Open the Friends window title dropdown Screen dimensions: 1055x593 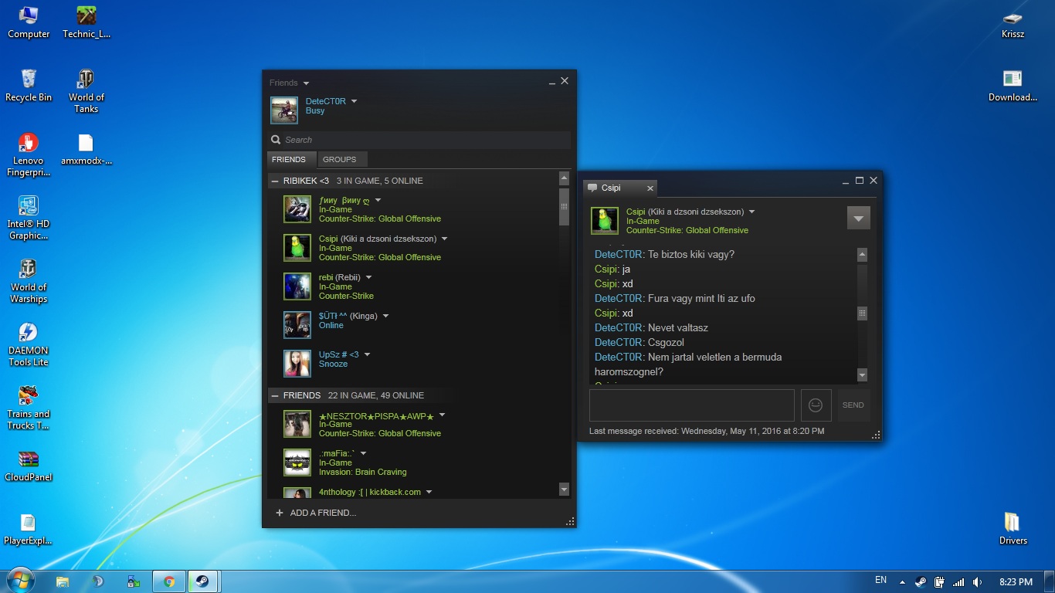pyautogui.click(x=306, y=83)
